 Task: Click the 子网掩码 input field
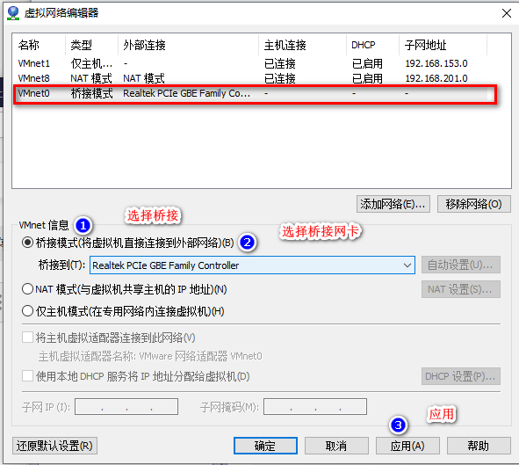coord(315,406)
